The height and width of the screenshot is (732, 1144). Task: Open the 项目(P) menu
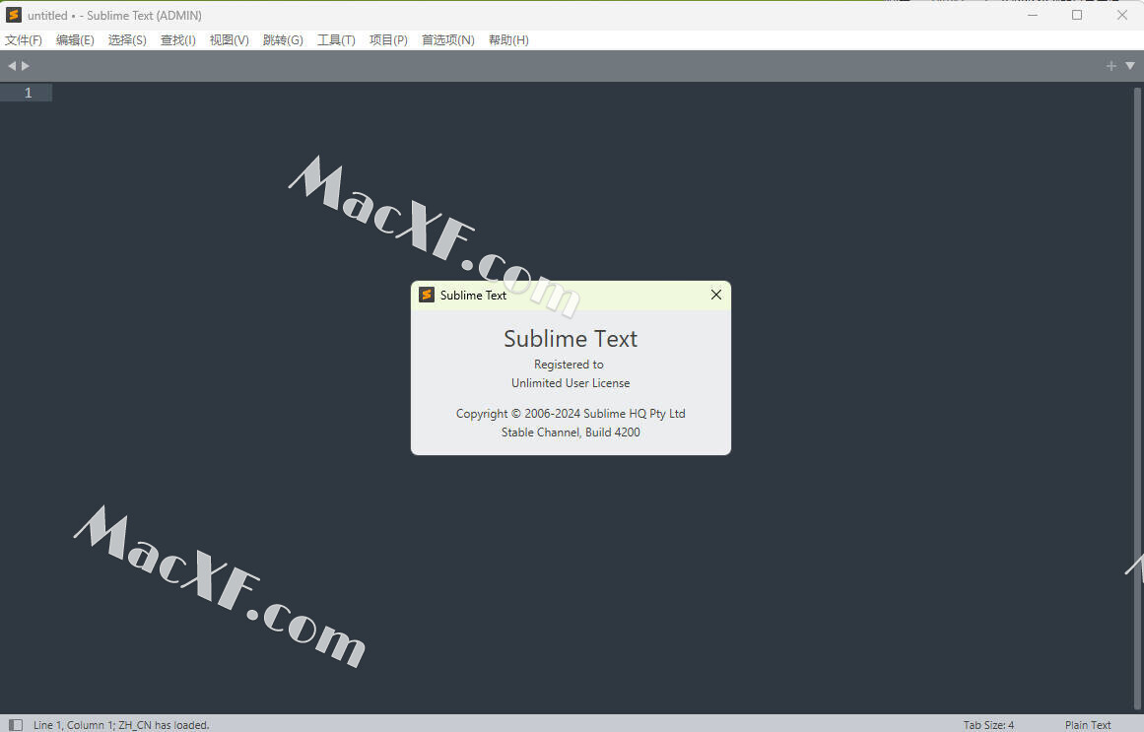tap(388, 40)
